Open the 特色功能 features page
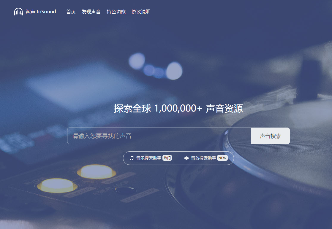 click(116, 12)
